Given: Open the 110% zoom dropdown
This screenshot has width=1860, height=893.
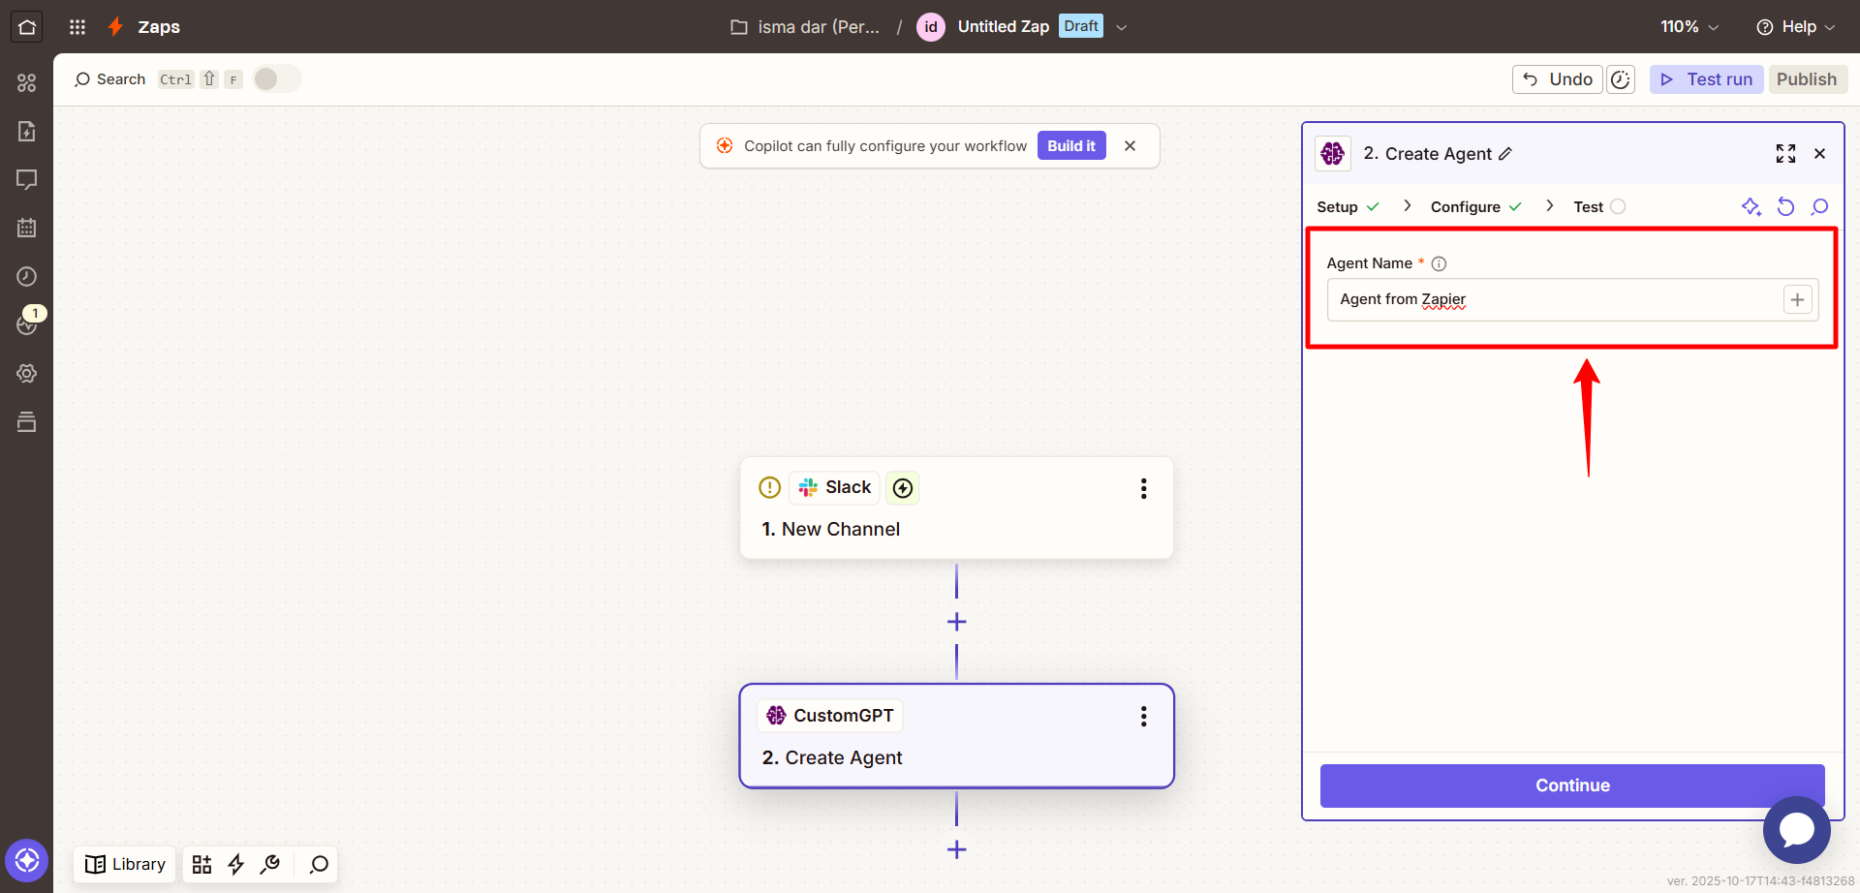Looking at the screenshot, I should (1689, 26).
